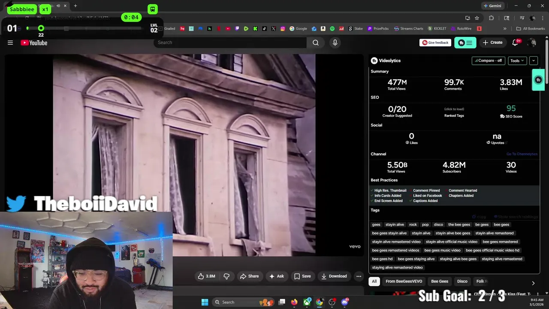Select the Bee Gees chip

(440, 282)
